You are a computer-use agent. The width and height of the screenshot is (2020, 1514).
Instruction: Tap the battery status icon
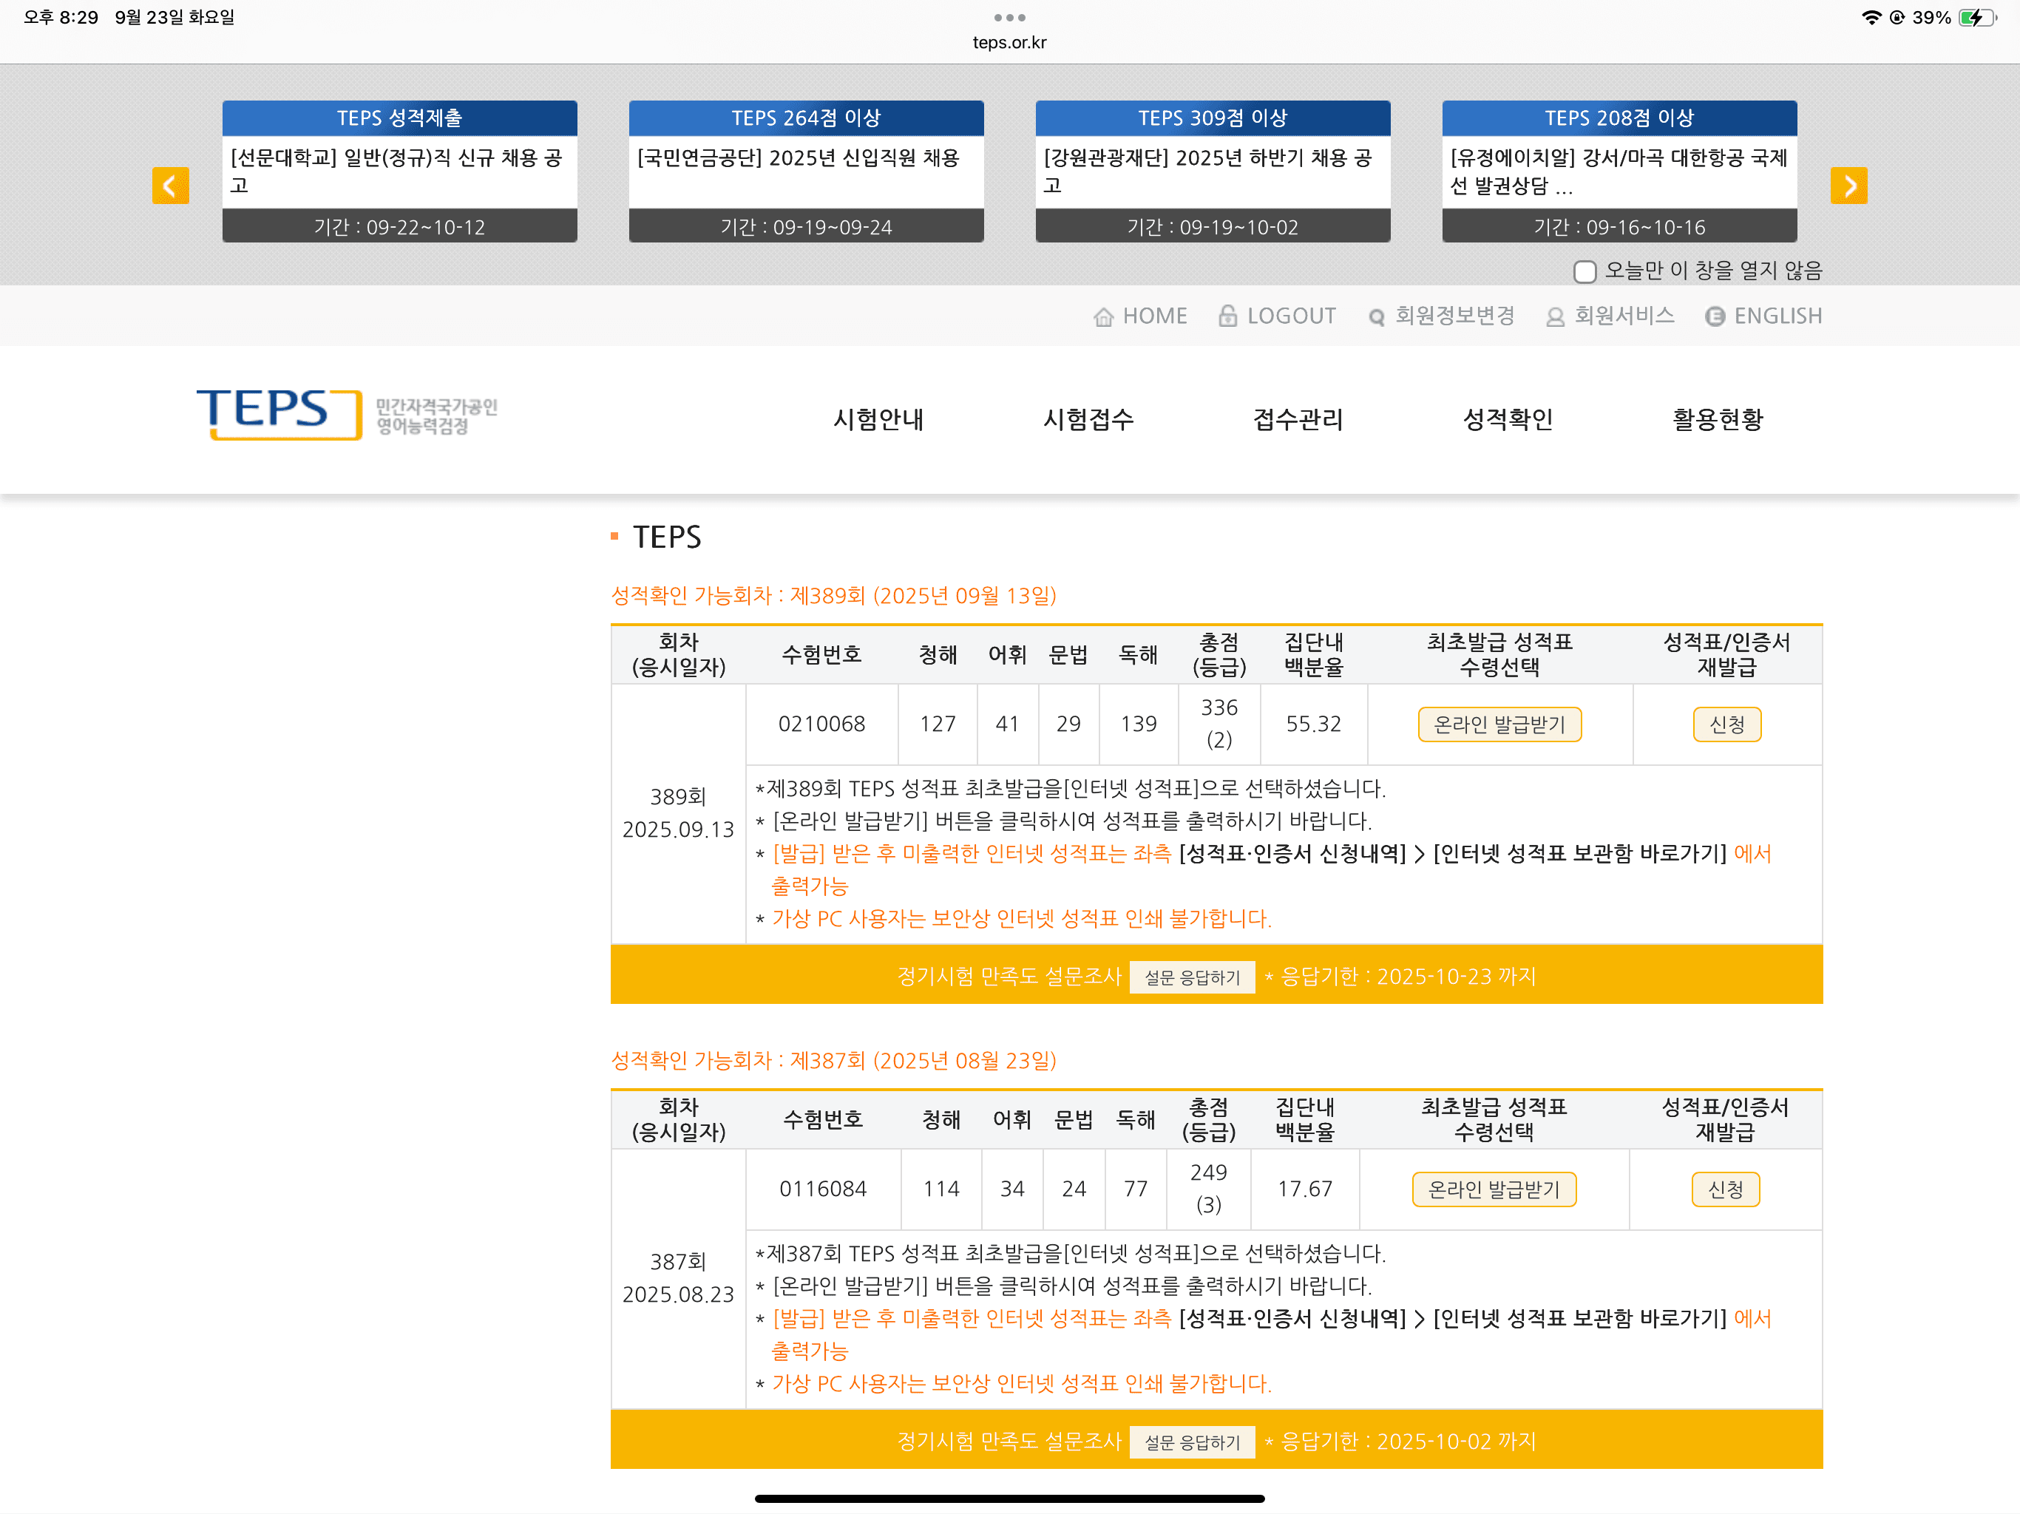point(1978,17)
